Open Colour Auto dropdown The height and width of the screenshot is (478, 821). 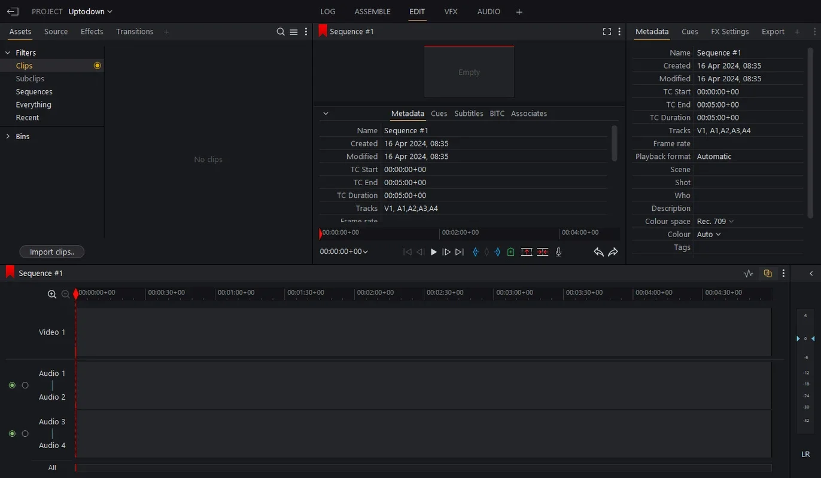pyautogui.click(x=709, y=234)
